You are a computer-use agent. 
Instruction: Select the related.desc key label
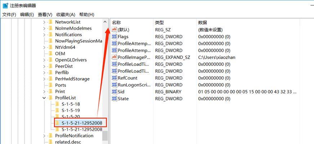[x=68, y=142]
